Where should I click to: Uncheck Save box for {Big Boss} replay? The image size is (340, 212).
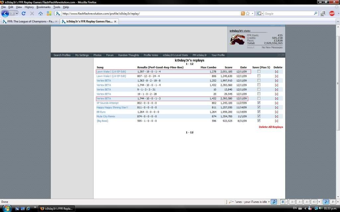point(259,121)
